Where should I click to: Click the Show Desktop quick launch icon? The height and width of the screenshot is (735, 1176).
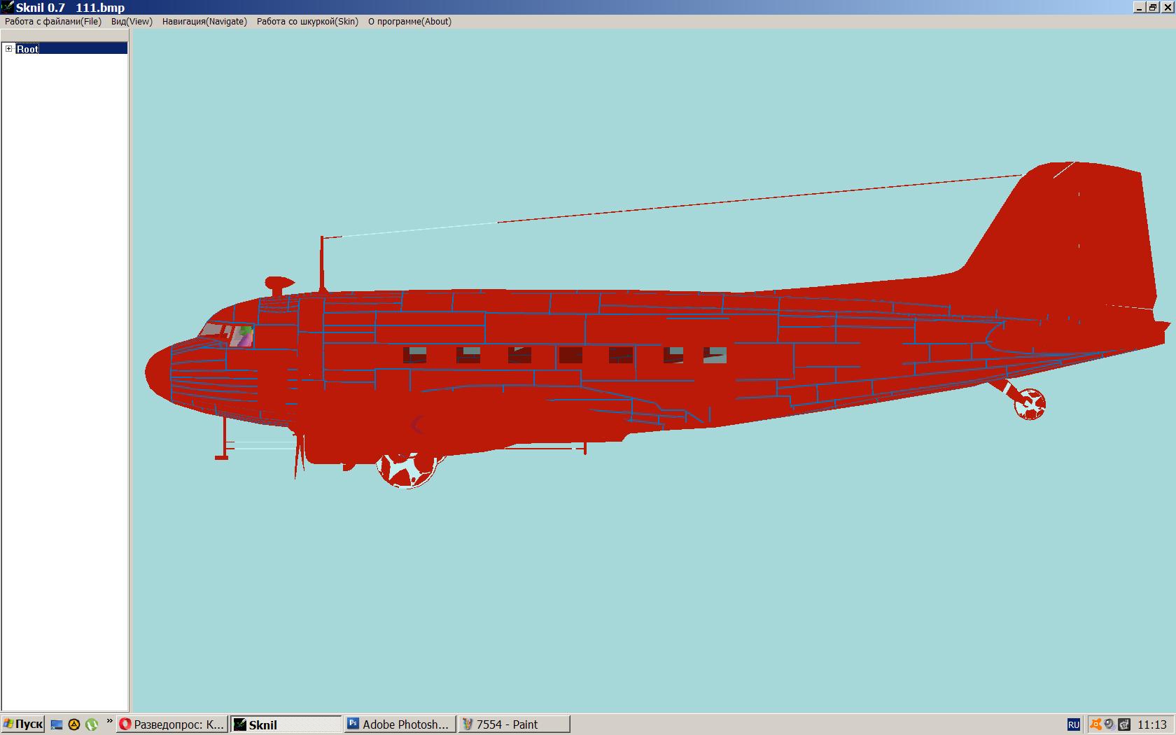pyautogui.click(x=57, y=724)
